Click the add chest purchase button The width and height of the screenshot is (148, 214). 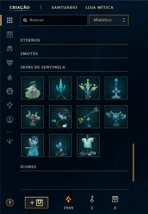pyautogui.click(x=37, y=203)
